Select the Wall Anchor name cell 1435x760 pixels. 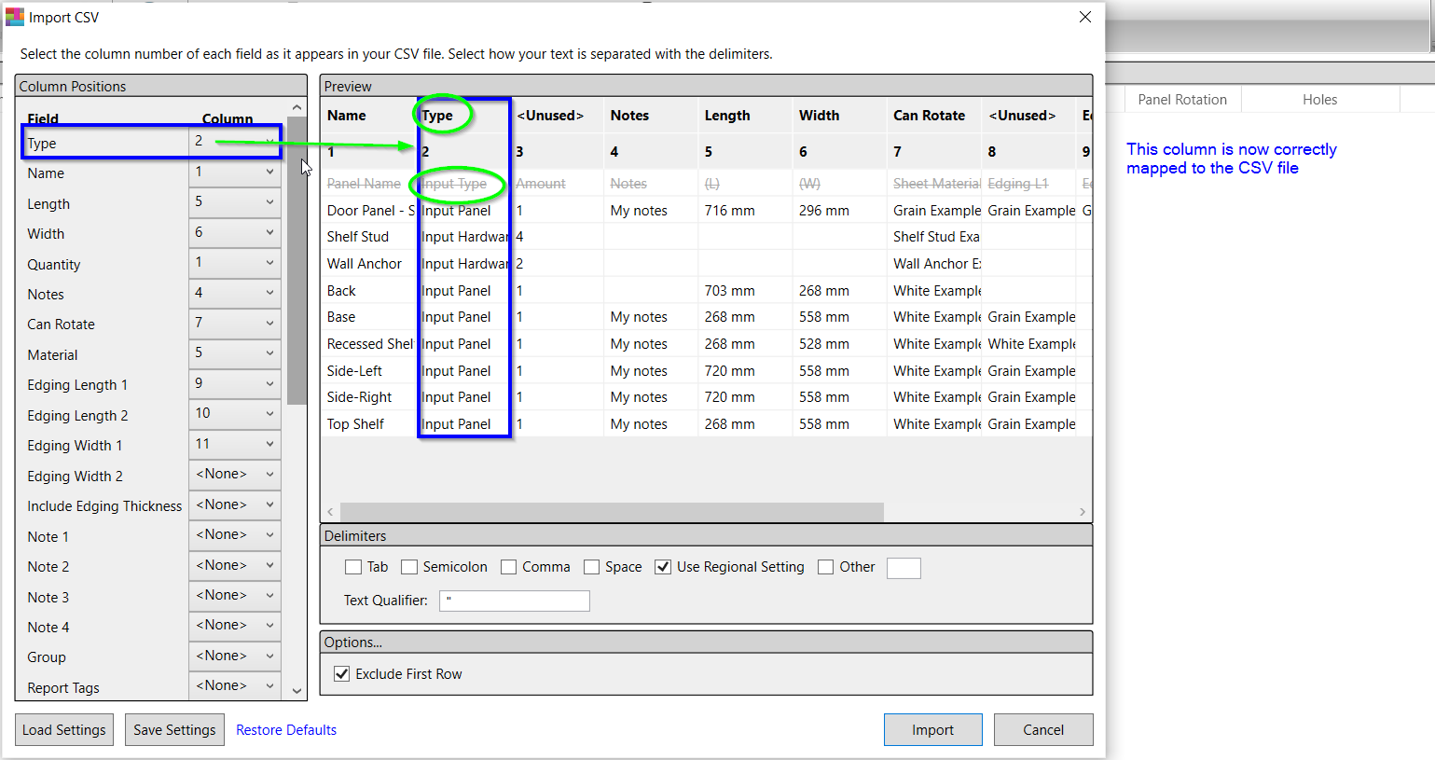[369, 264]
